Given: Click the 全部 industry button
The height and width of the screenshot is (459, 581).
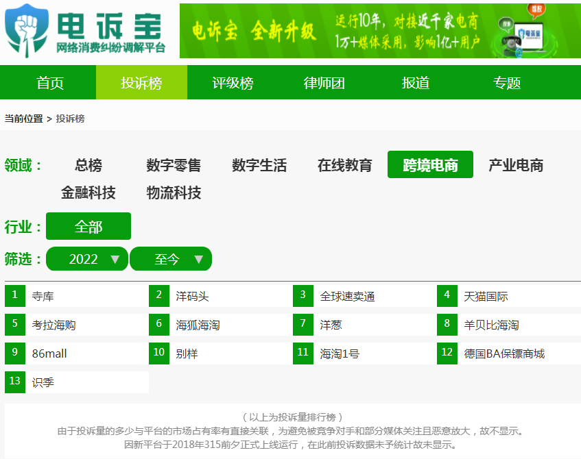Looking at the screenshot, I should (x=88, y=226).
